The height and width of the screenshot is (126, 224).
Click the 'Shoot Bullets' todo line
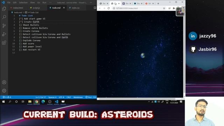[29, 25]
